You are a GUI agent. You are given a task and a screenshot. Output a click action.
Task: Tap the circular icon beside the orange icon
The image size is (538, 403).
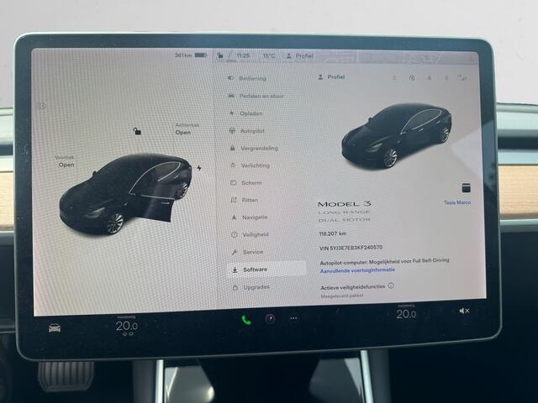point(412,78)
